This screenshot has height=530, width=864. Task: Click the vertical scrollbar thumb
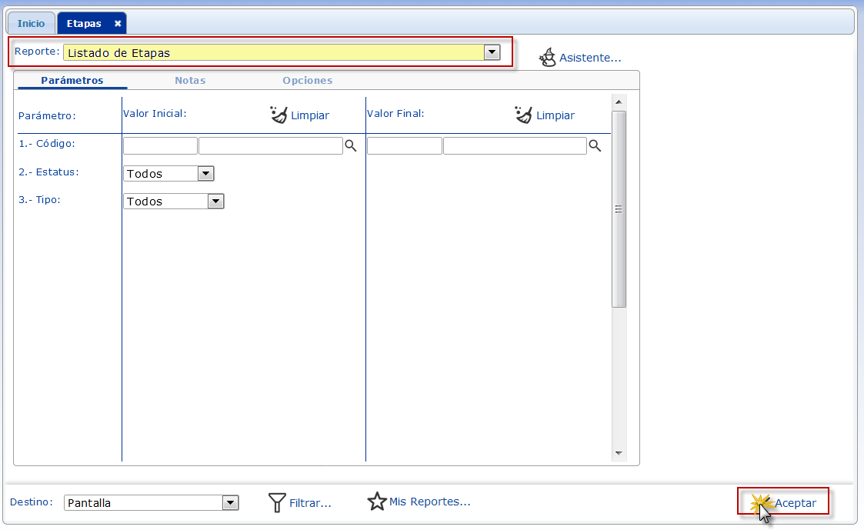click(619, 208)
